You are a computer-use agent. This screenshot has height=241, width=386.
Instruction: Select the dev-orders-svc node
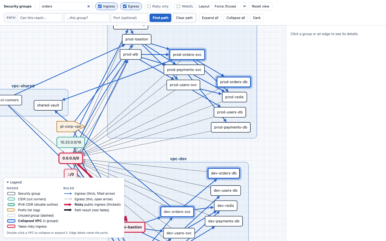click(x=177, y=212)
